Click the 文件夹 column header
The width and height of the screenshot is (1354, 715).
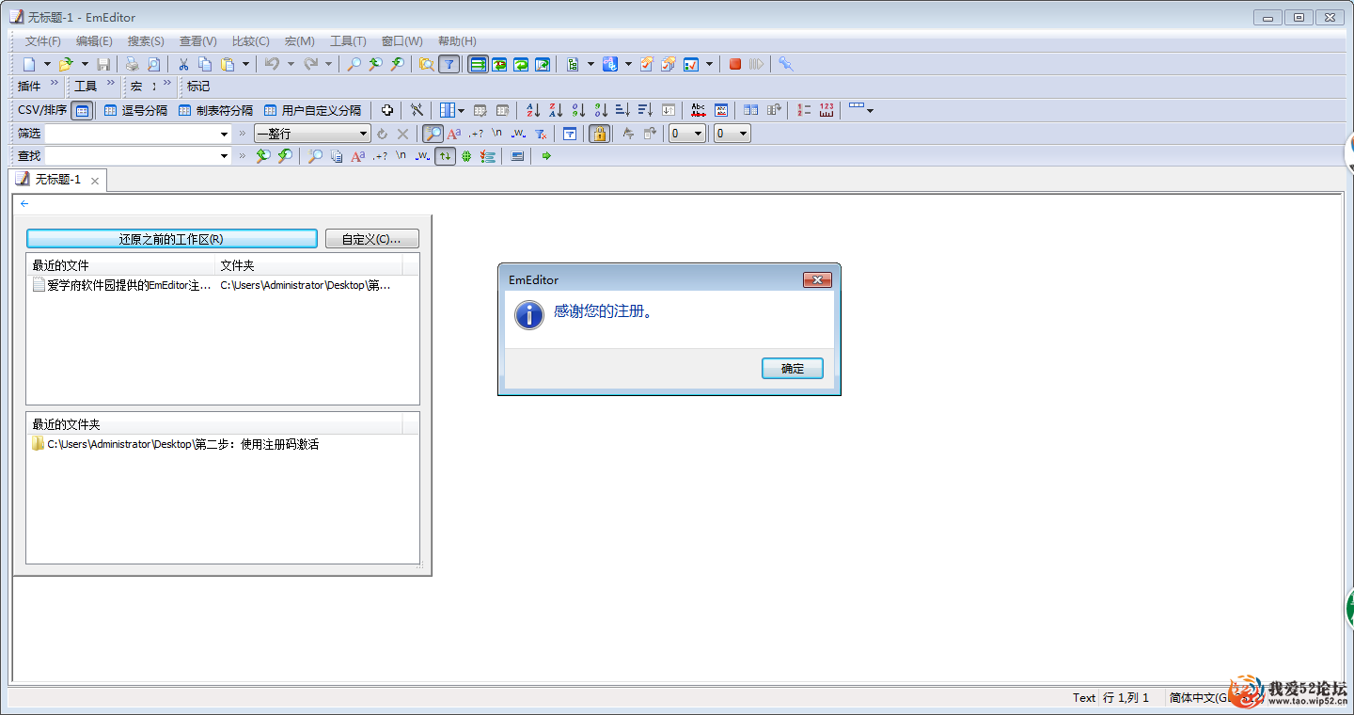pyautogui.click(x=309, y=265)
